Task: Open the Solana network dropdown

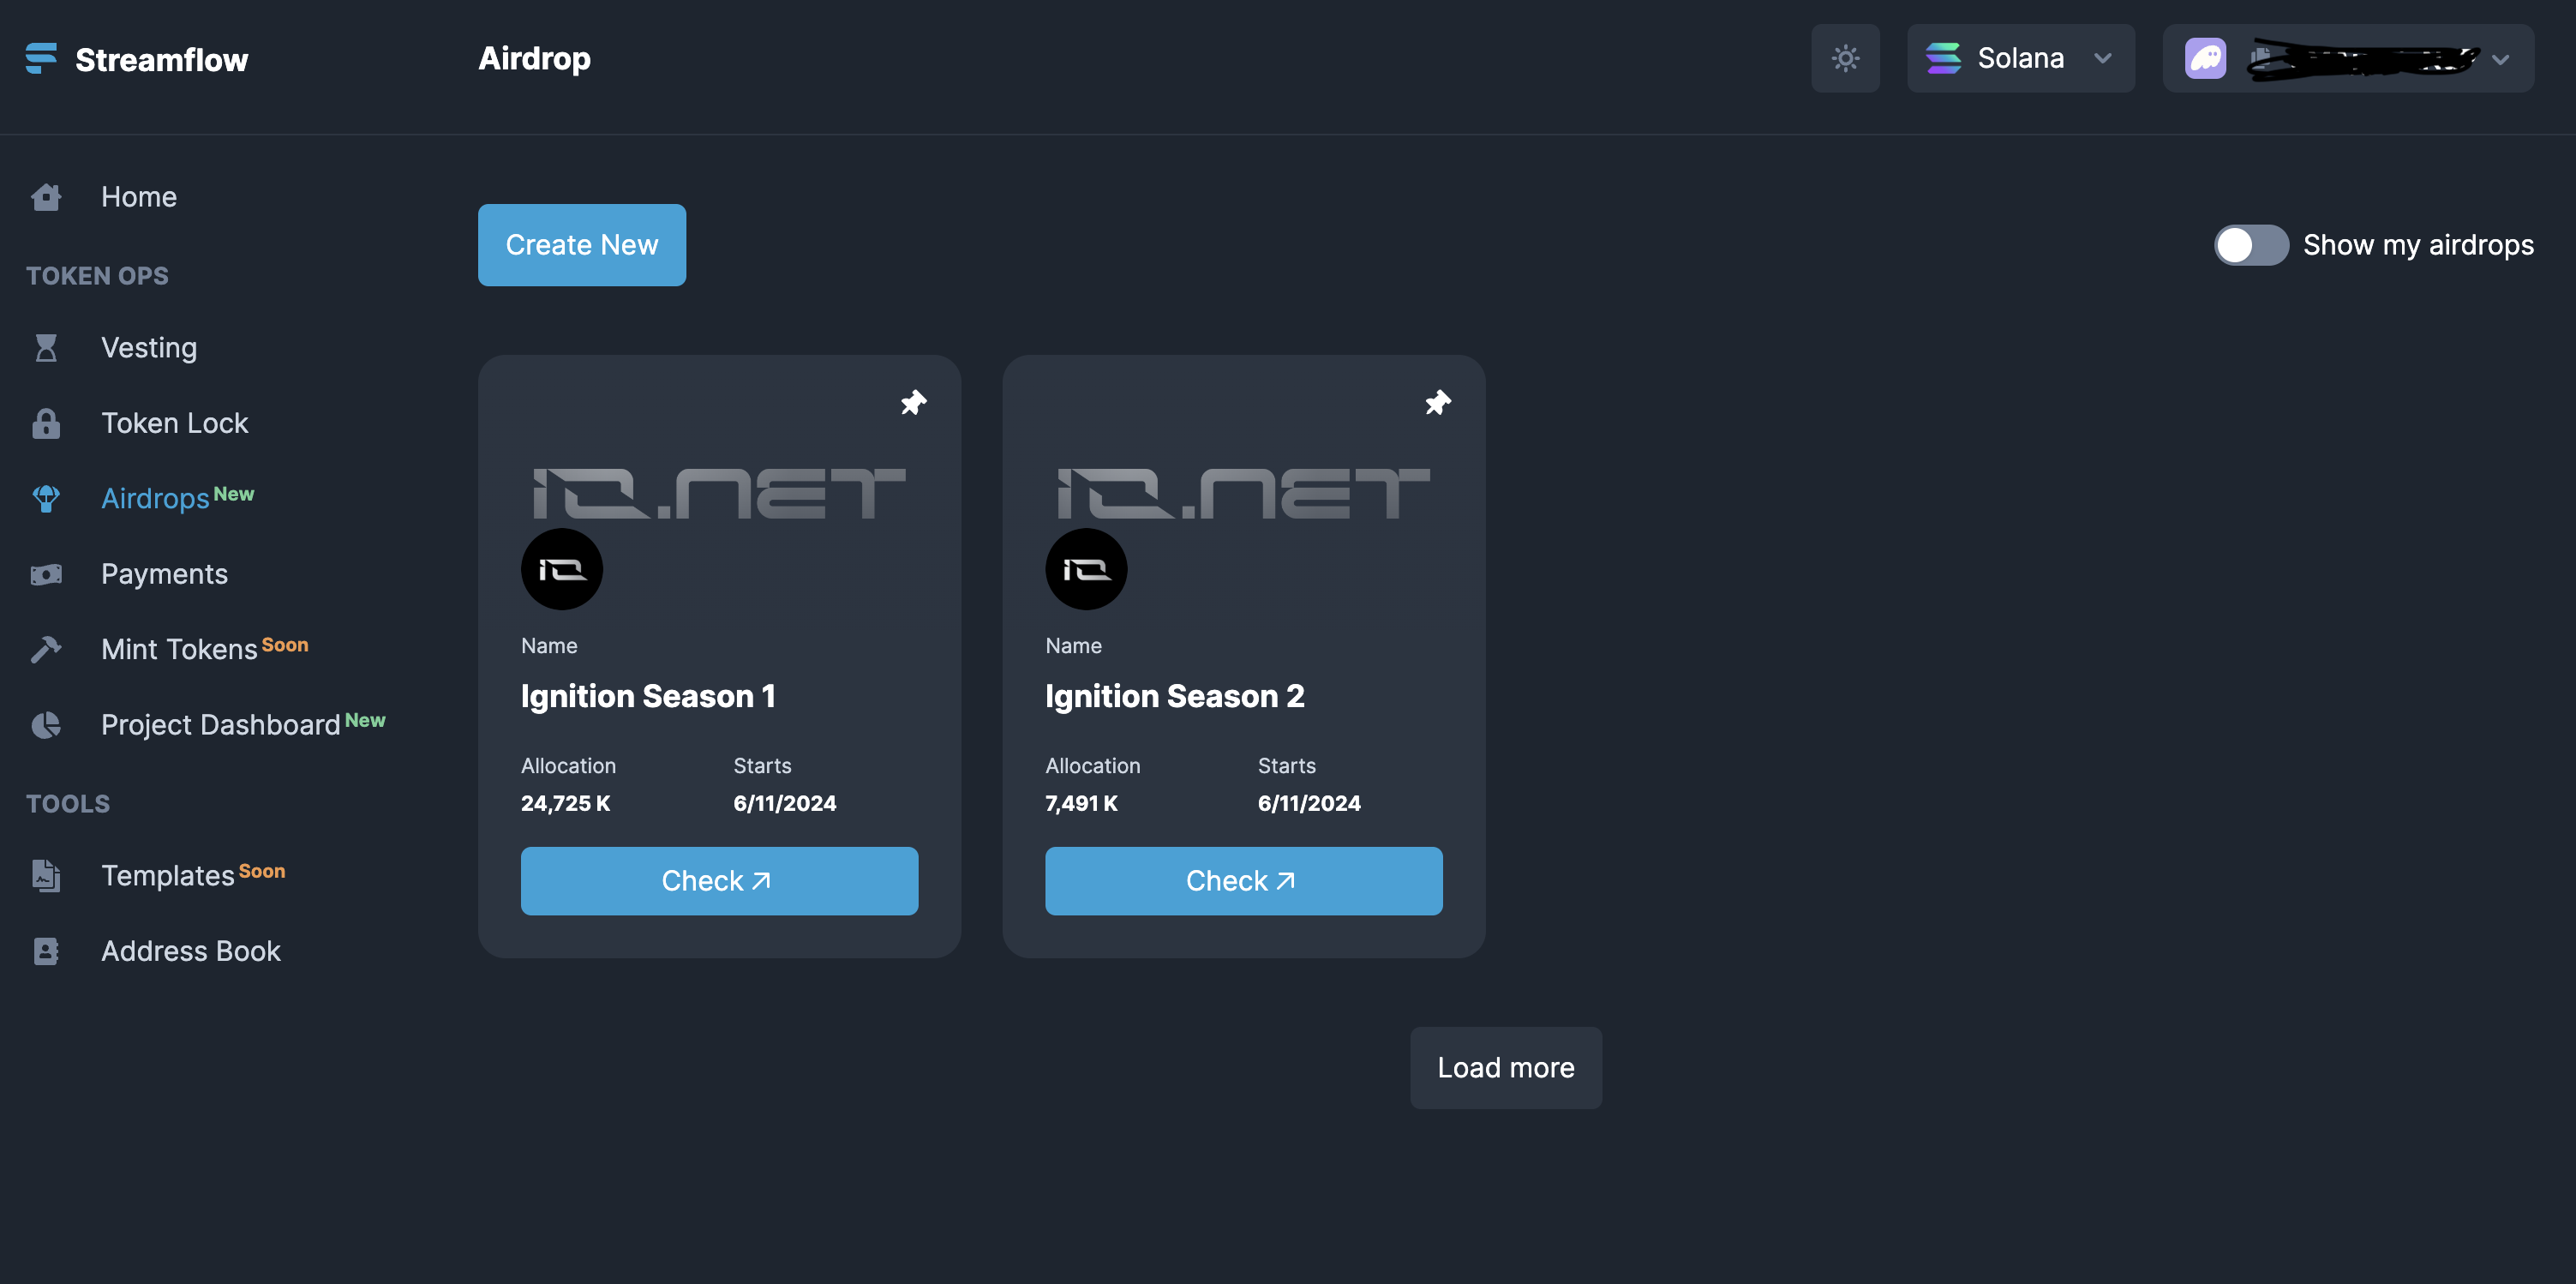Action: tap(2020, 59)
